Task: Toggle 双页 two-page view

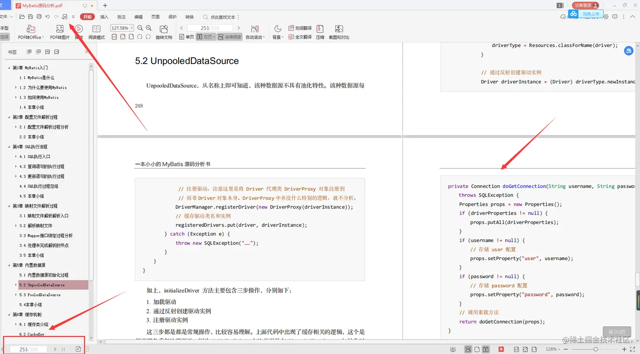Action: point(206,37)
